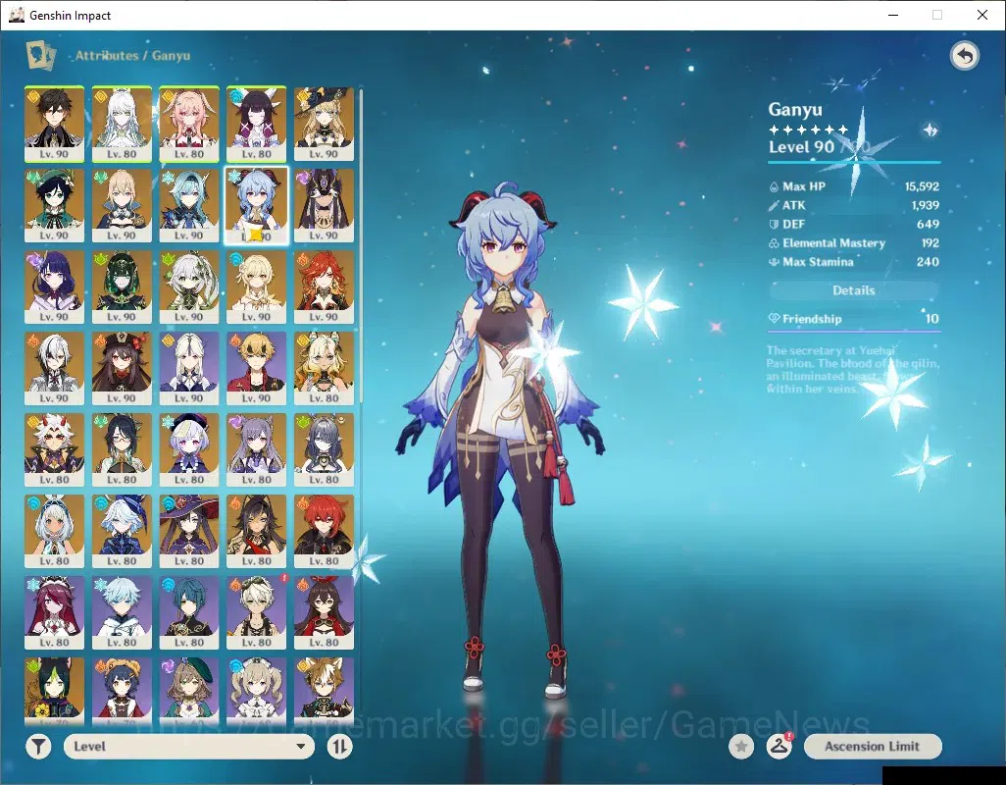
Task: Select Diluc's red-haired portrait
Action: click(x=324, y=532)
